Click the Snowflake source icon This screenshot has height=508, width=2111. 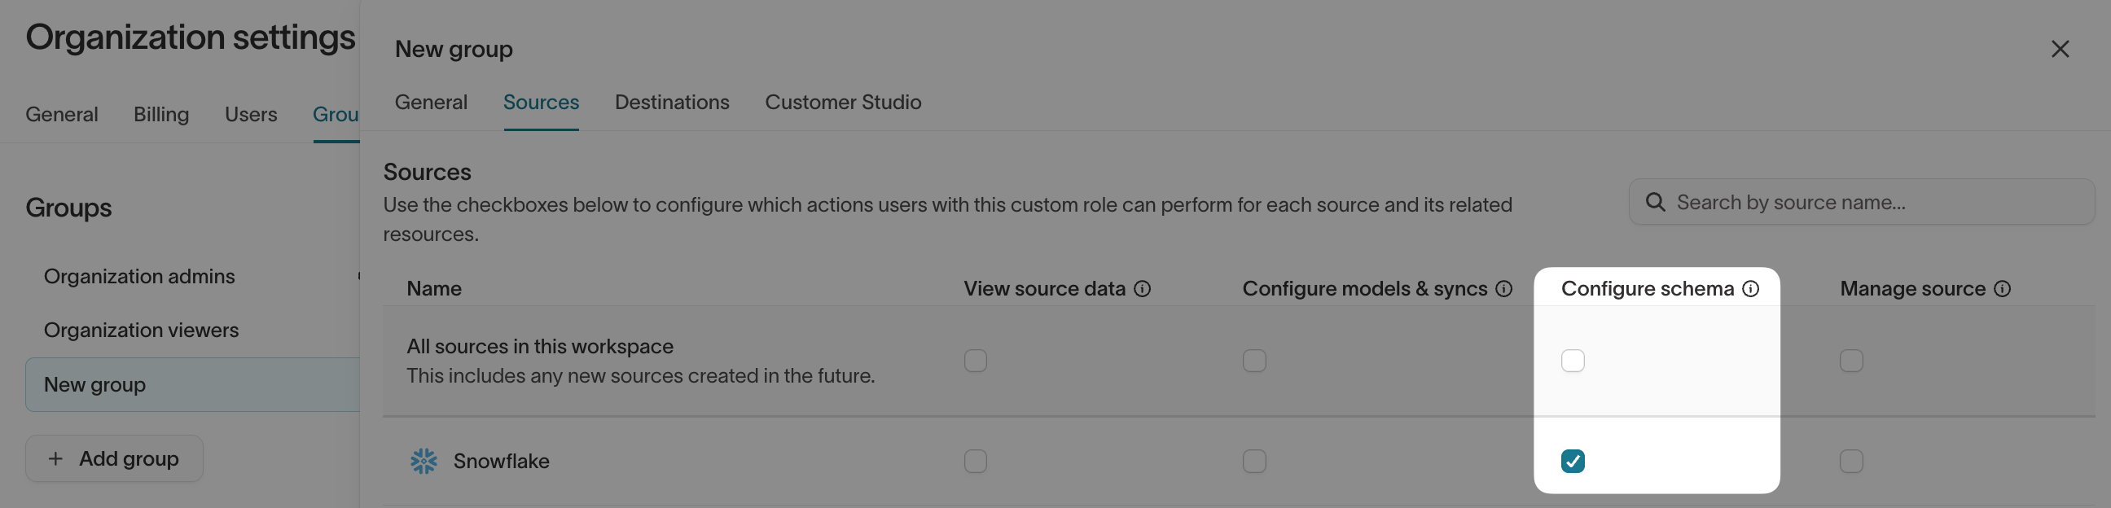[x=424, y=461]
